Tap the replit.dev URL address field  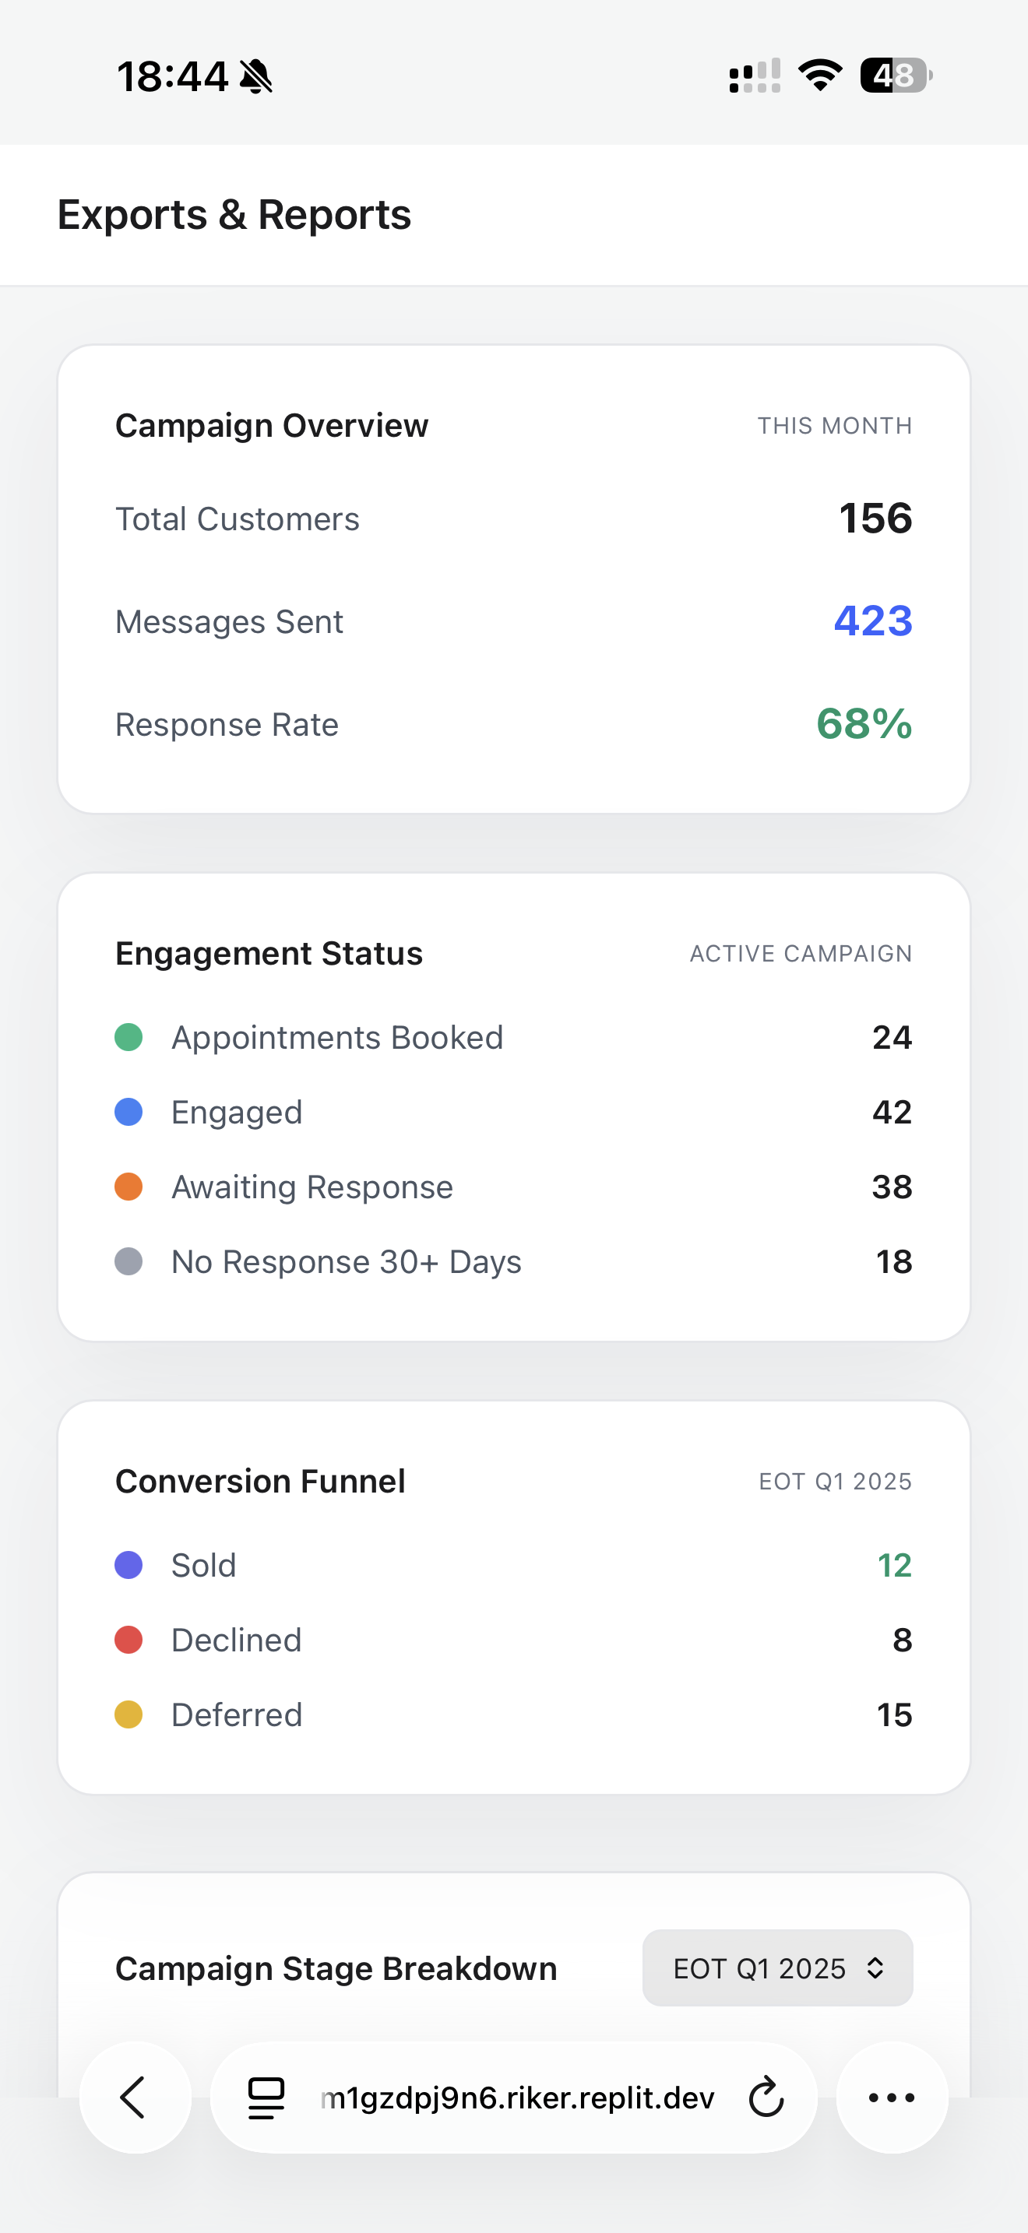tap(517, 2098)
